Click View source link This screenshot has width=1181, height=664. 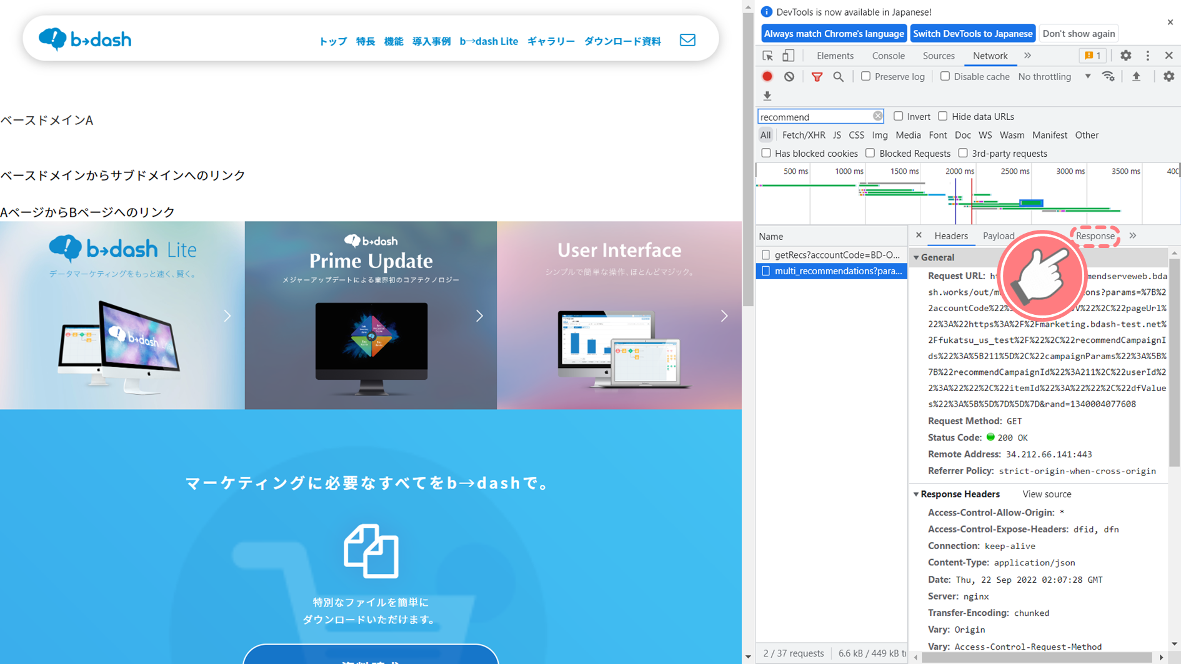point(1047,494)
